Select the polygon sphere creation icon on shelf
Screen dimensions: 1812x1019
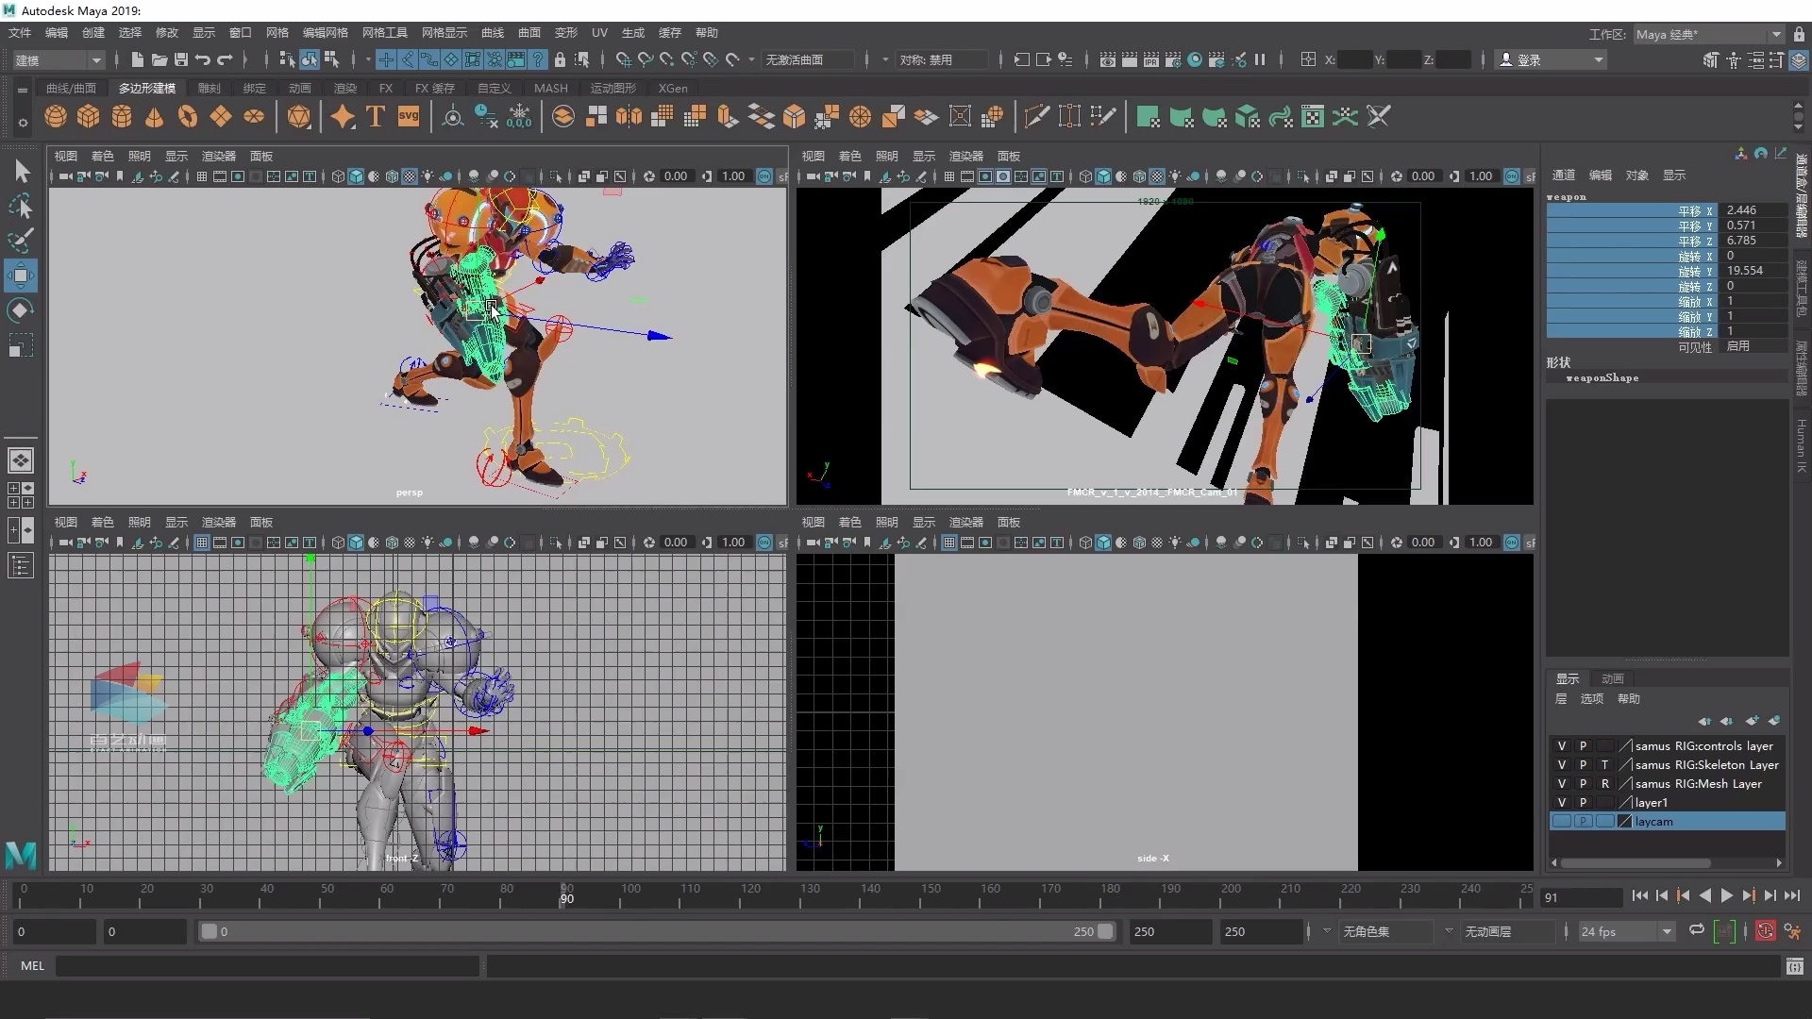(x=55, y=116)
